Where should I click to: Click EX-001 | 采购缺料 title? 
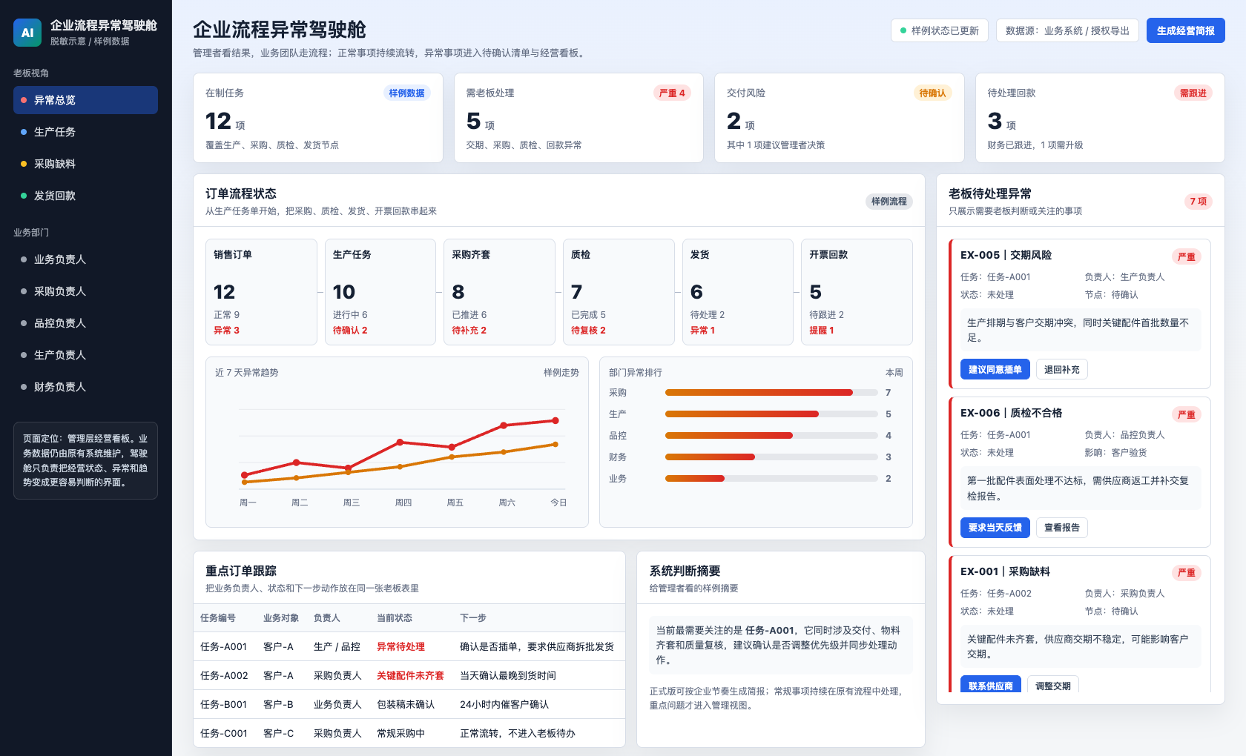(1005, 571)
